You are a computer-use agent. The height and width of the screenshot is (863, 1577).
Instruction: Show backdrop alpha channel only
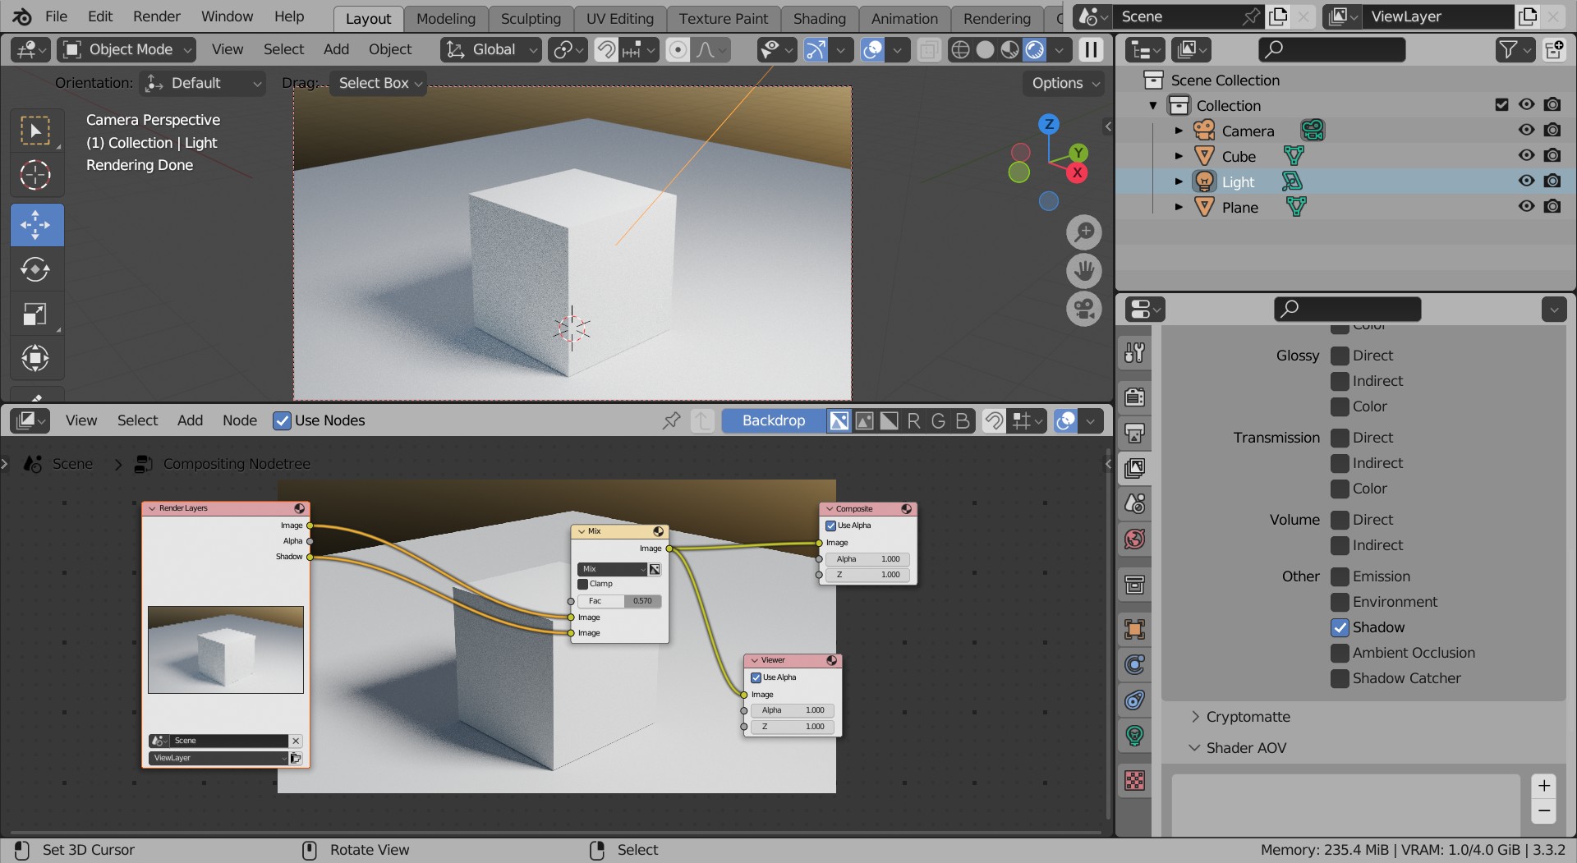click(x=890, y=420)
